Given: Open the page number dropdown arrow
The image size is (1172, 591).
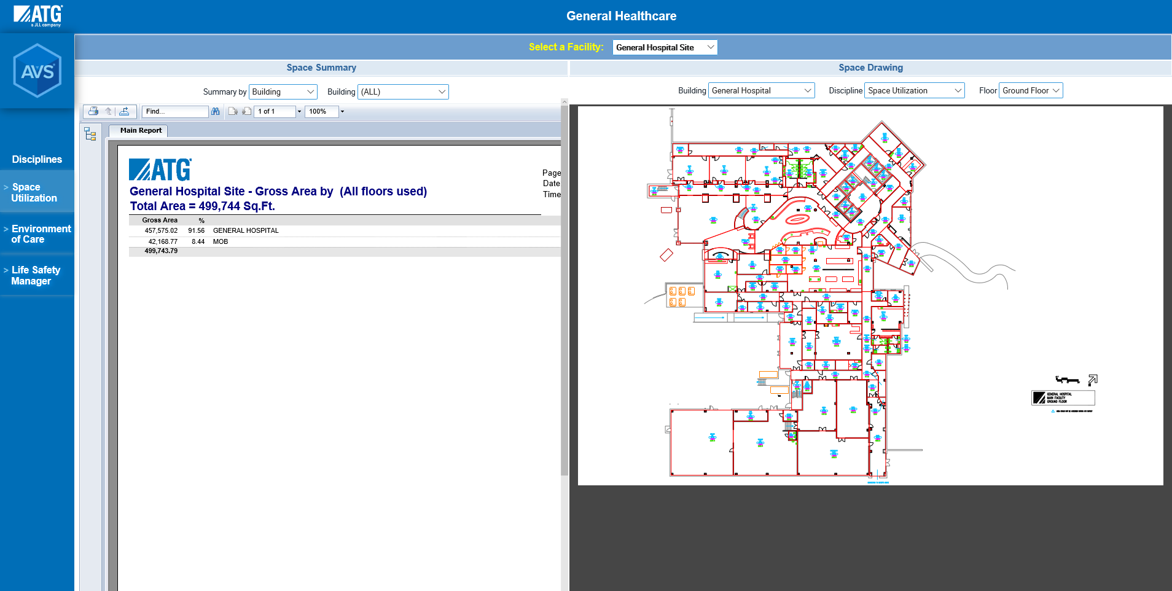Looking at the screenshot, I should (299, 112).
